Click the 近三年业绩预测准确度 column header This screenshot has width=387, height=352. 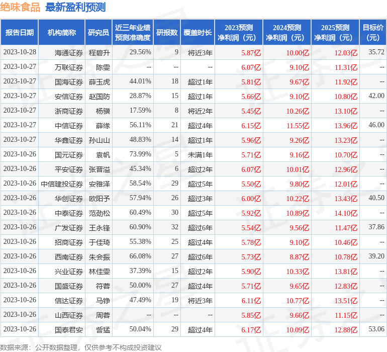pyautogui.click(x=133, y=32)
